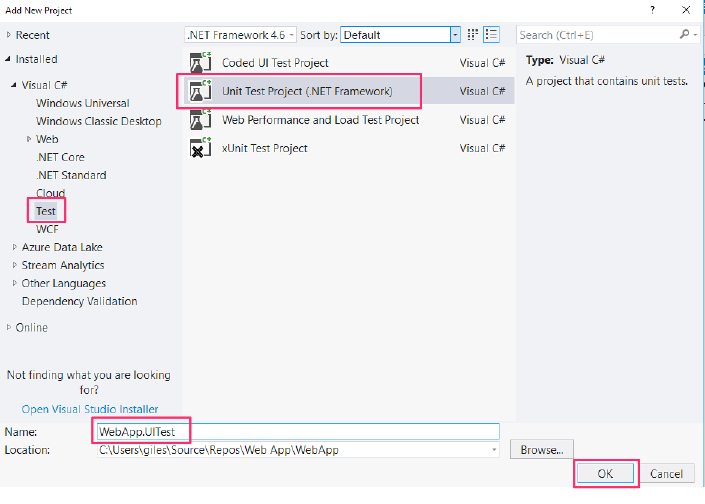The width and height of the screenshot is (705, 504).
Task: Expand the Web node arrow
Action: point(28,139)
